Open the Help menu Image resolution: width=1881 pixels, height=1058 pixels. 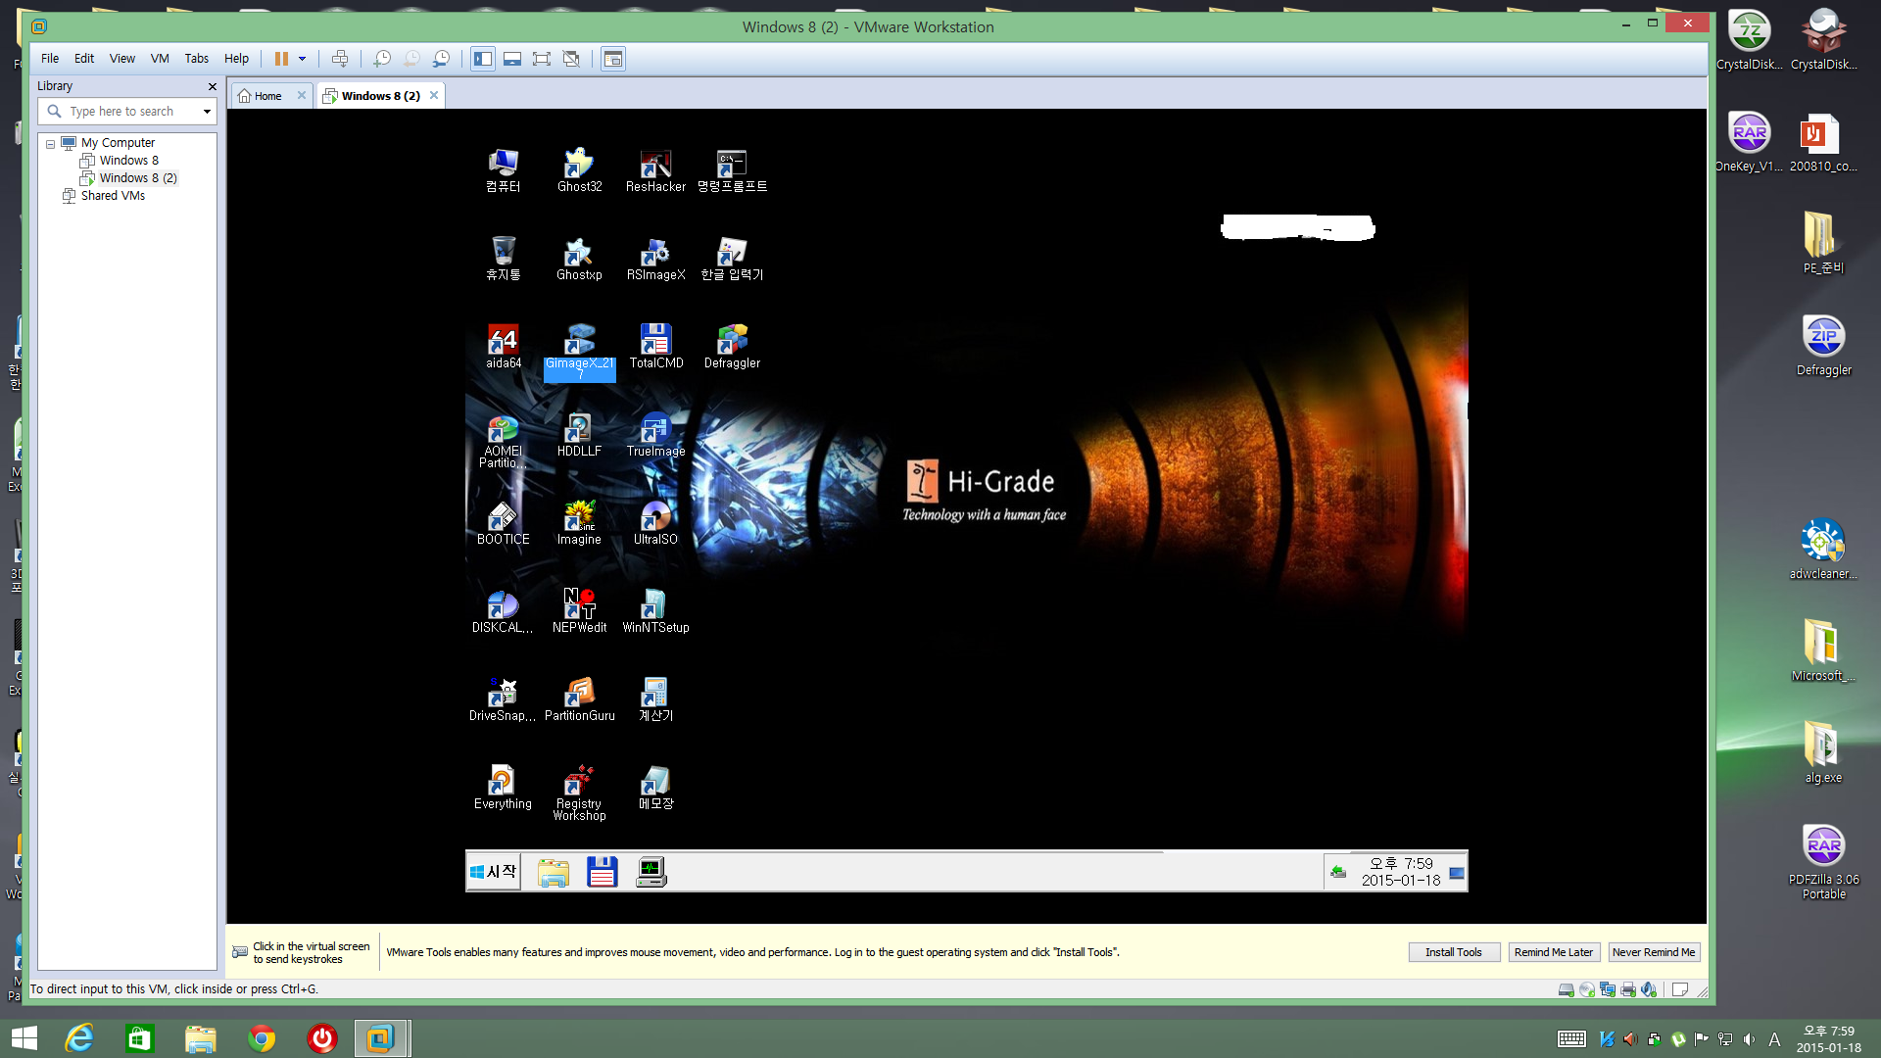(236, 59)
